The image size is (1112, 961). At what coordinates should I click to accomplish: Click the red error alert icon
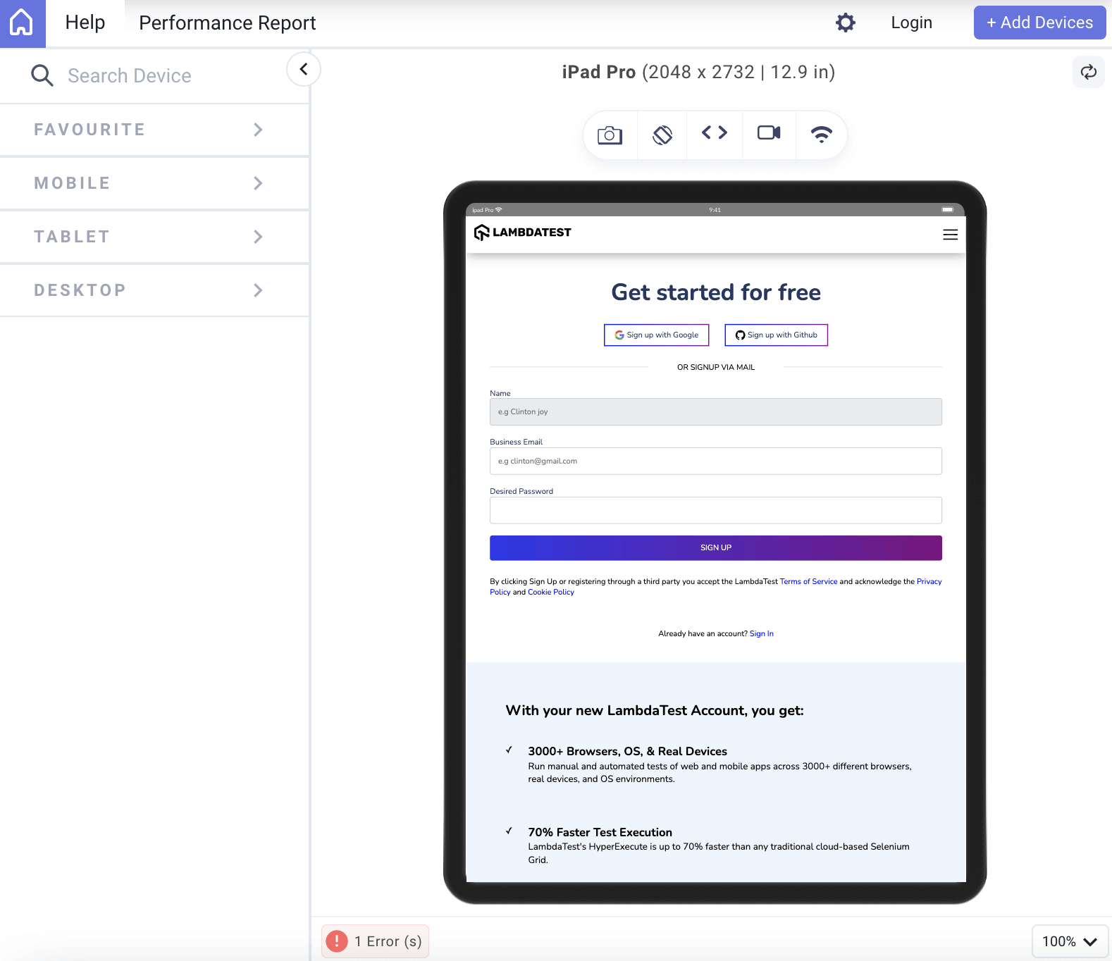(337, 941)
